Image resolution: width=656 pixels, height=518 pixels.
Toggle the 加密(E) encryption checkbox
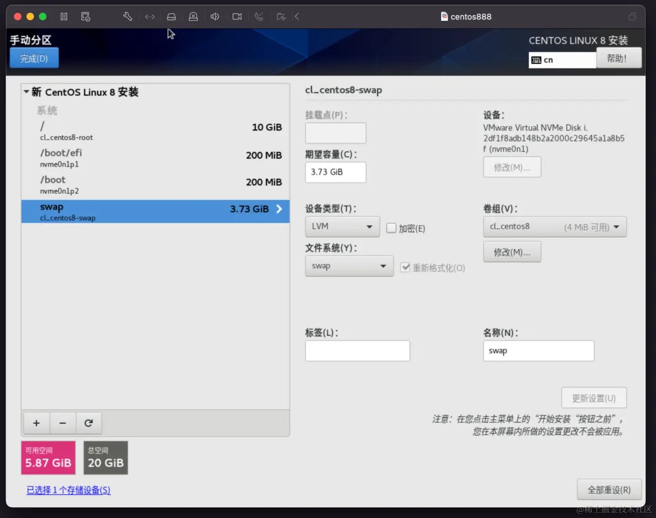(391, 228)
